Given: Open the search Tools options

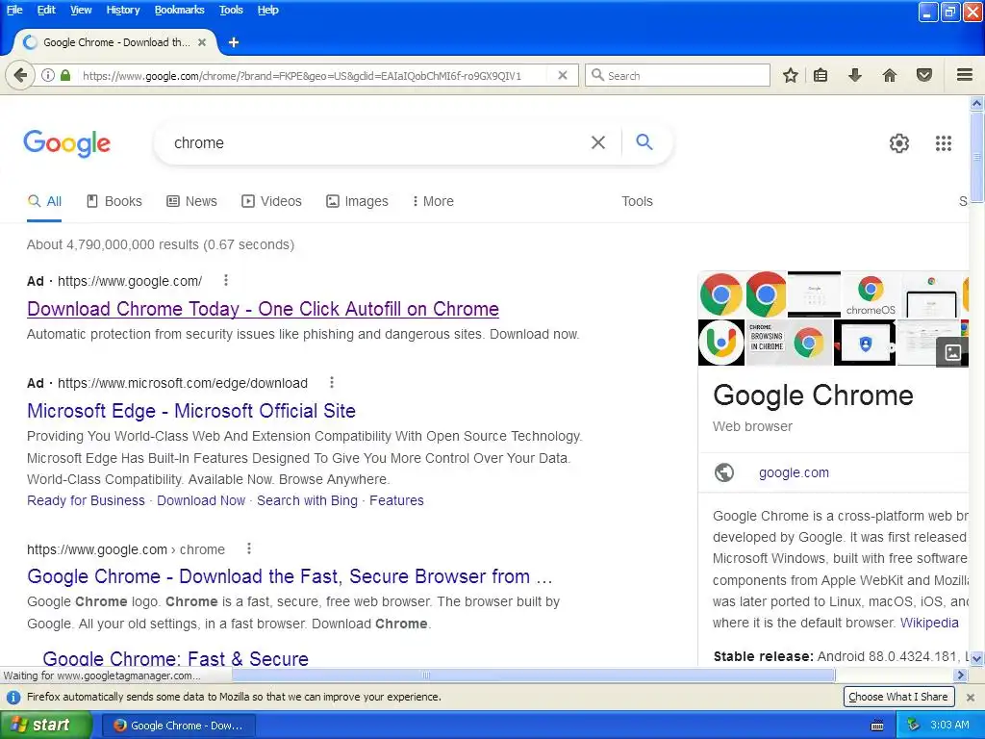Looking at the screenshot, I should coord(637,201).
